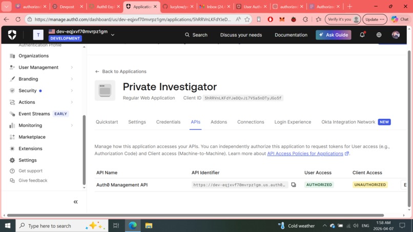The image size is (413, 232).
Task: Click Give feedback
Action: [x=33, y=180]
